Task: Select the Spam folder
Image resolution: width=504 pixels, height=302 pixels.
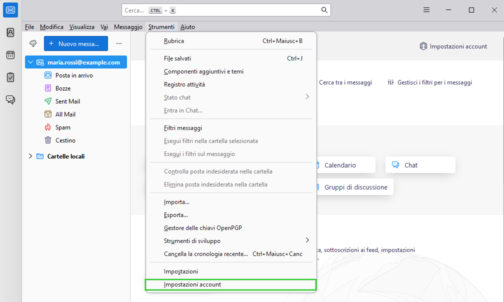Action: pyautogui.click(x=63, y=127)
